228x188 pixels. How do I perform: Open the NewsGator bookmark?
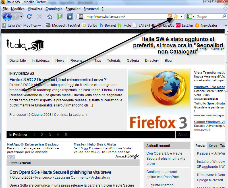click(206, 25)
